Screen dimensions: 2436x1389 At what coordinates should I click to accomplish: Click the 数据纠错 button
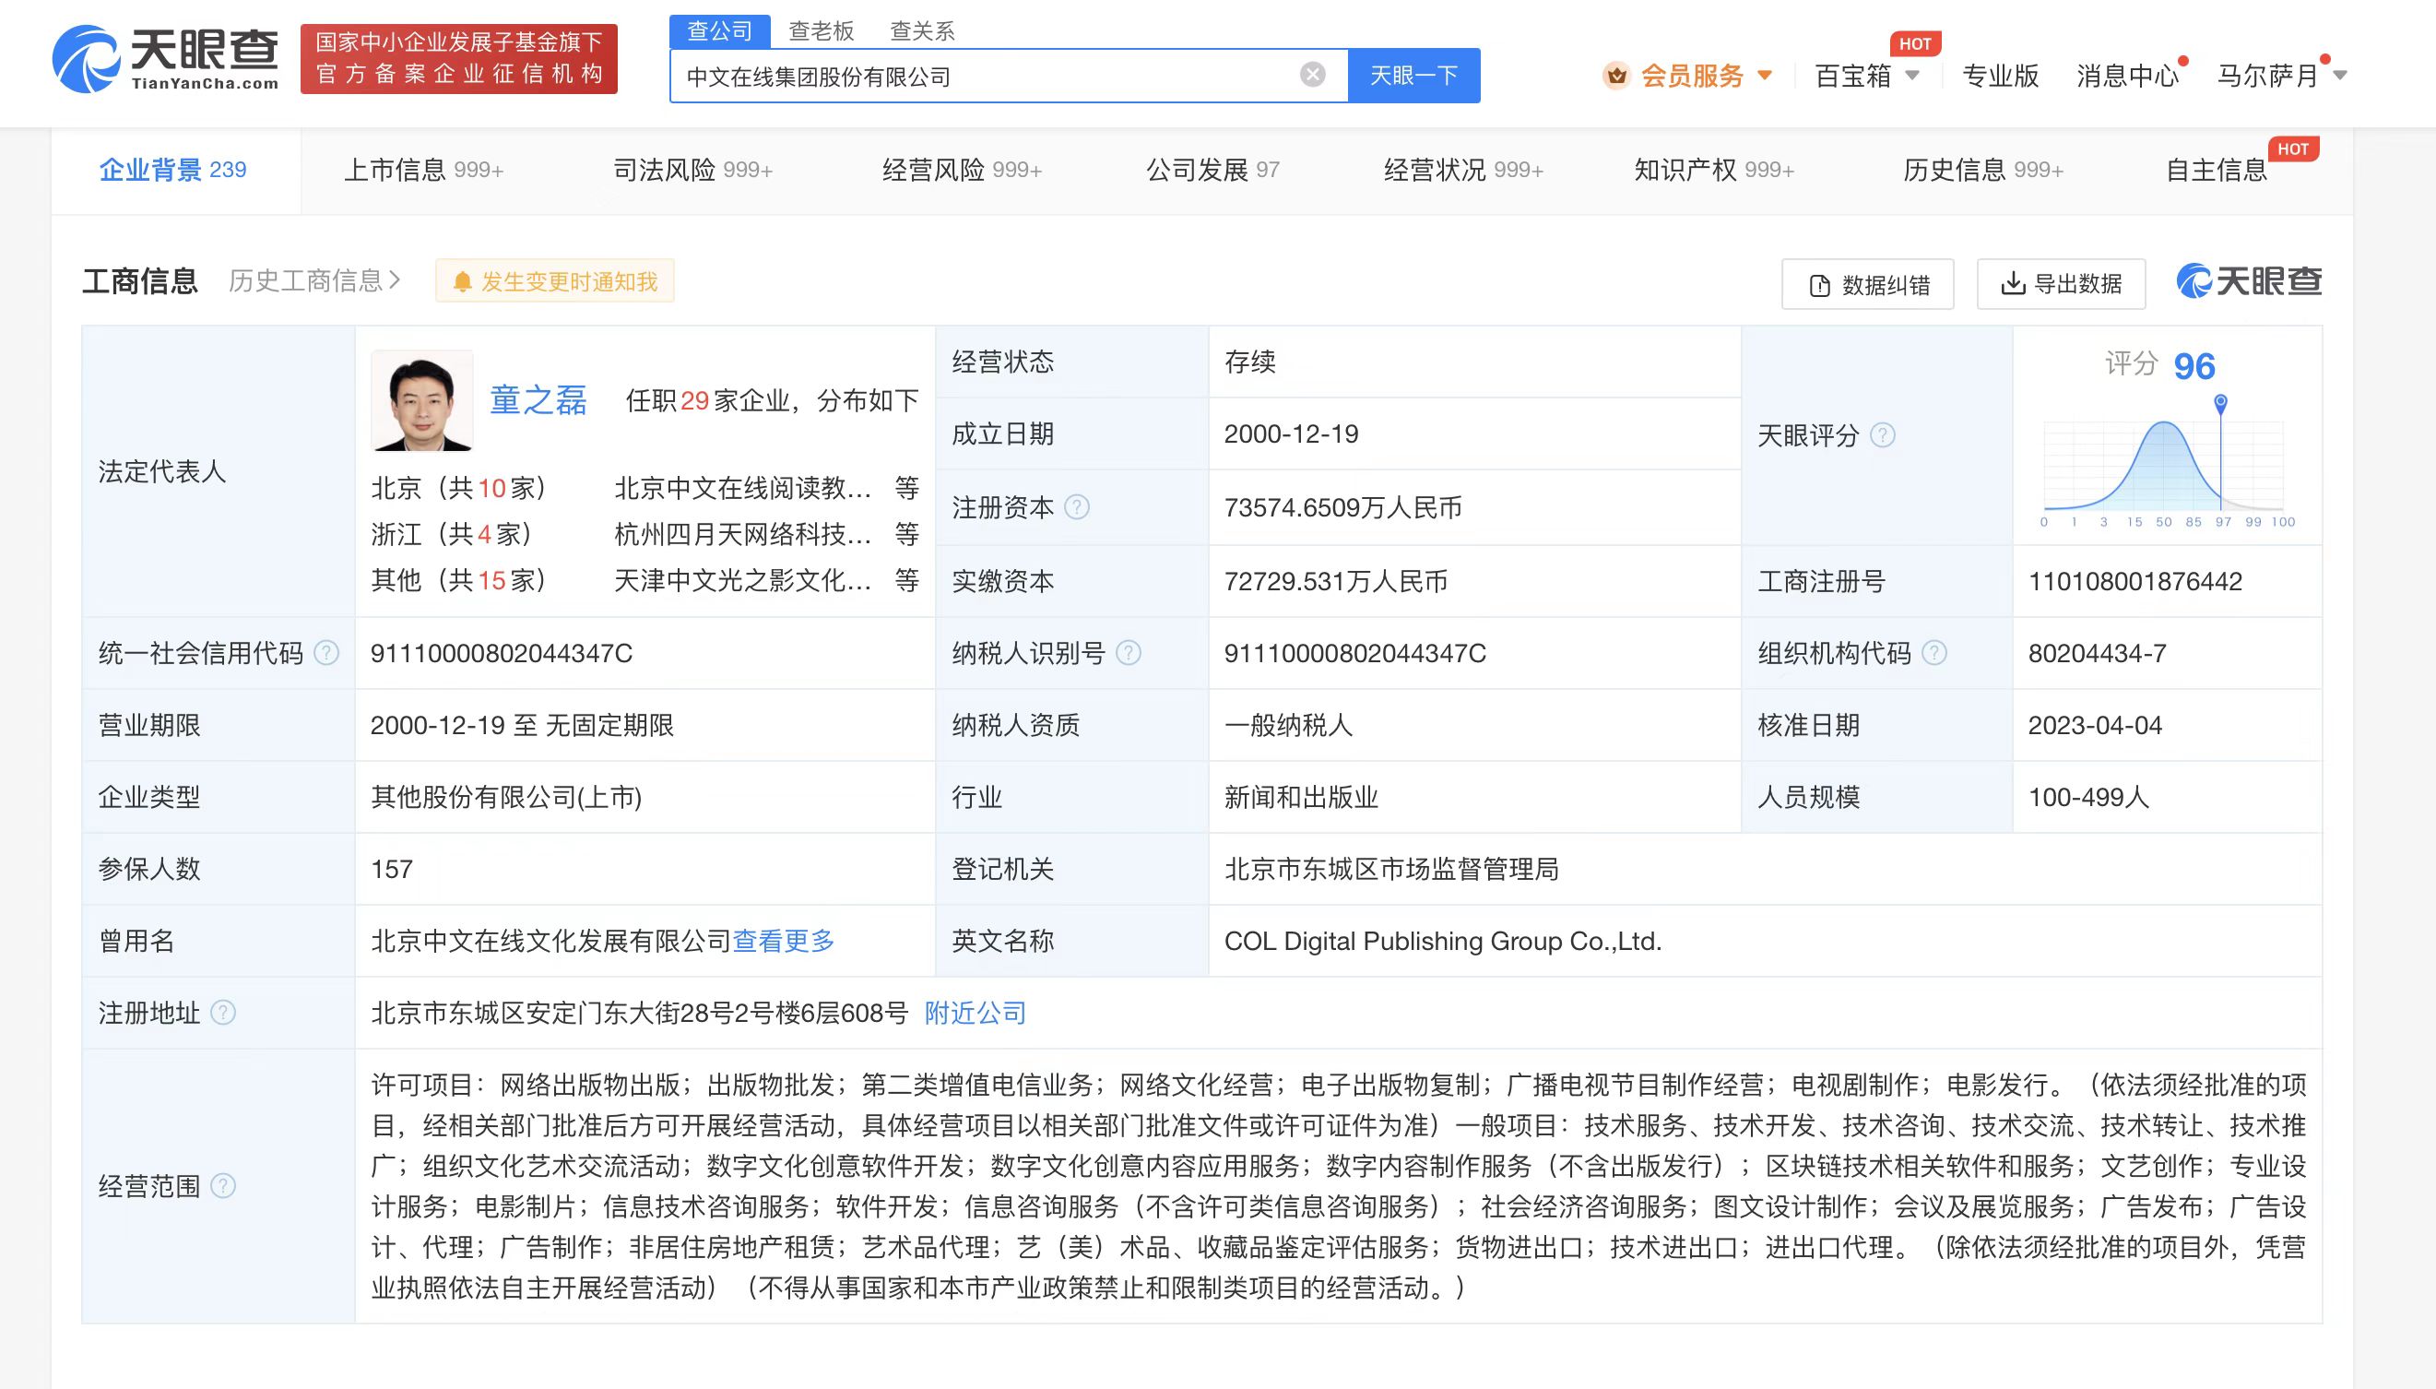tap(1868, 284)
